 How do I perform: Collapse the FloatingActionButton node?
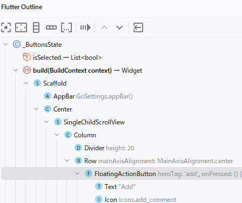(77, 173)
